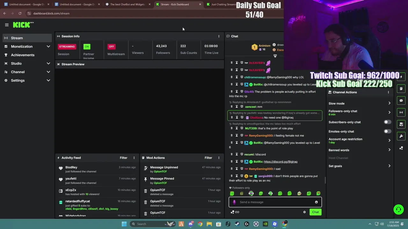Expand the Studio menu
408x229 pixels.
pos(27,63)
